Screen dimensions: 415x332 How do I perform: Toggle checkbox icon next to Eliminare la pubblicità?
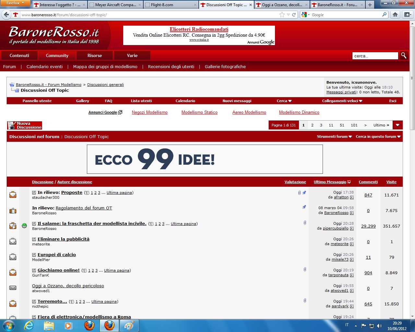point(34,239)
